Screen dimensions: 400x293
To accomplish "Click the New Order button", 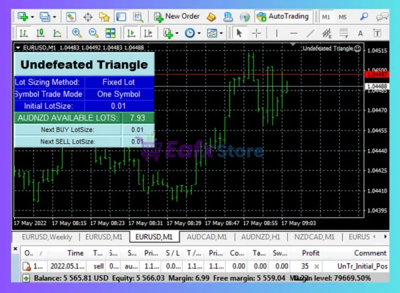I will (x=177, y=17).
